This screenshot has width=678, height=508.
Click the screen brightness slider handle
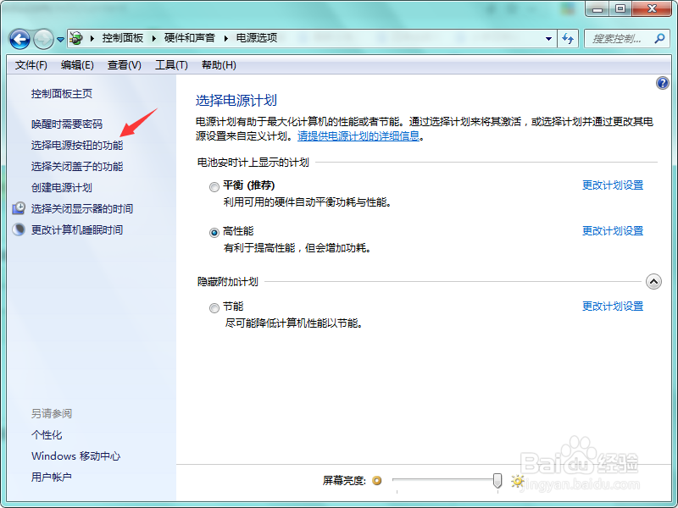497,480
